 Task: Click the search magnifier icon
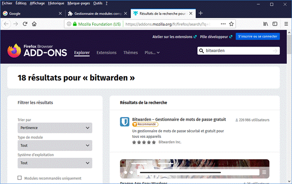(201, 50)
